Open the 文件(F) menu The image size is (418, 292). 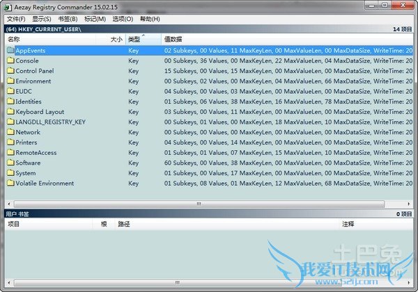(16, 19)
